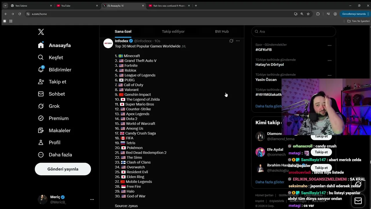Click @infodexx handle on the post
The image size is (371, 209).
click(143, 41)
